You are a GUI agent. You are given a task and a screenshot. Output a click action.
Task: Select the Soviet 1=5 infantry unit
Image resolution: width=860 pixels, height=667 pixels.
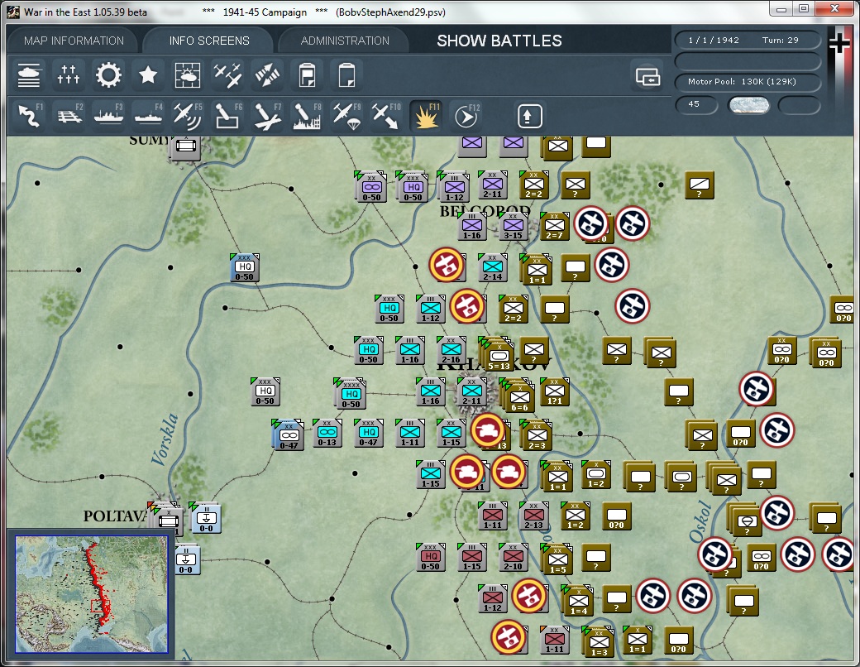pos(558,560)
